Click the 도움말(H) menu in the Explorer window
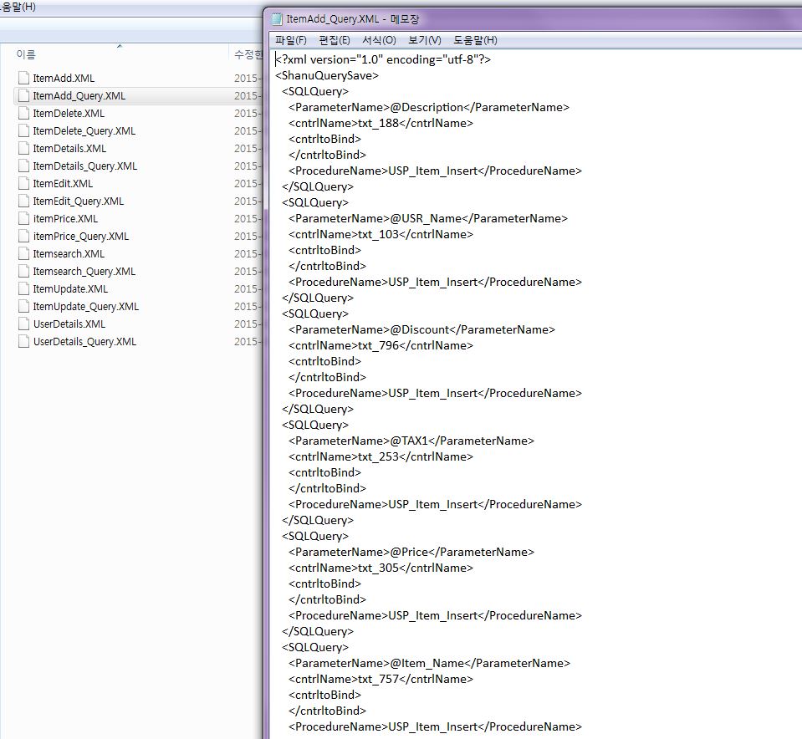Screen dimensions: 802x739 [x=18, y=8]
